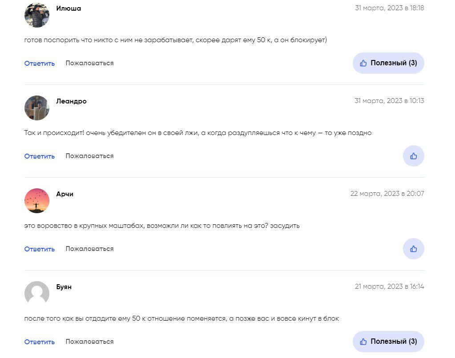Screen dimensions: 455x358
Task: Reply to Илюша's comment
Action: tap(40, 64)
